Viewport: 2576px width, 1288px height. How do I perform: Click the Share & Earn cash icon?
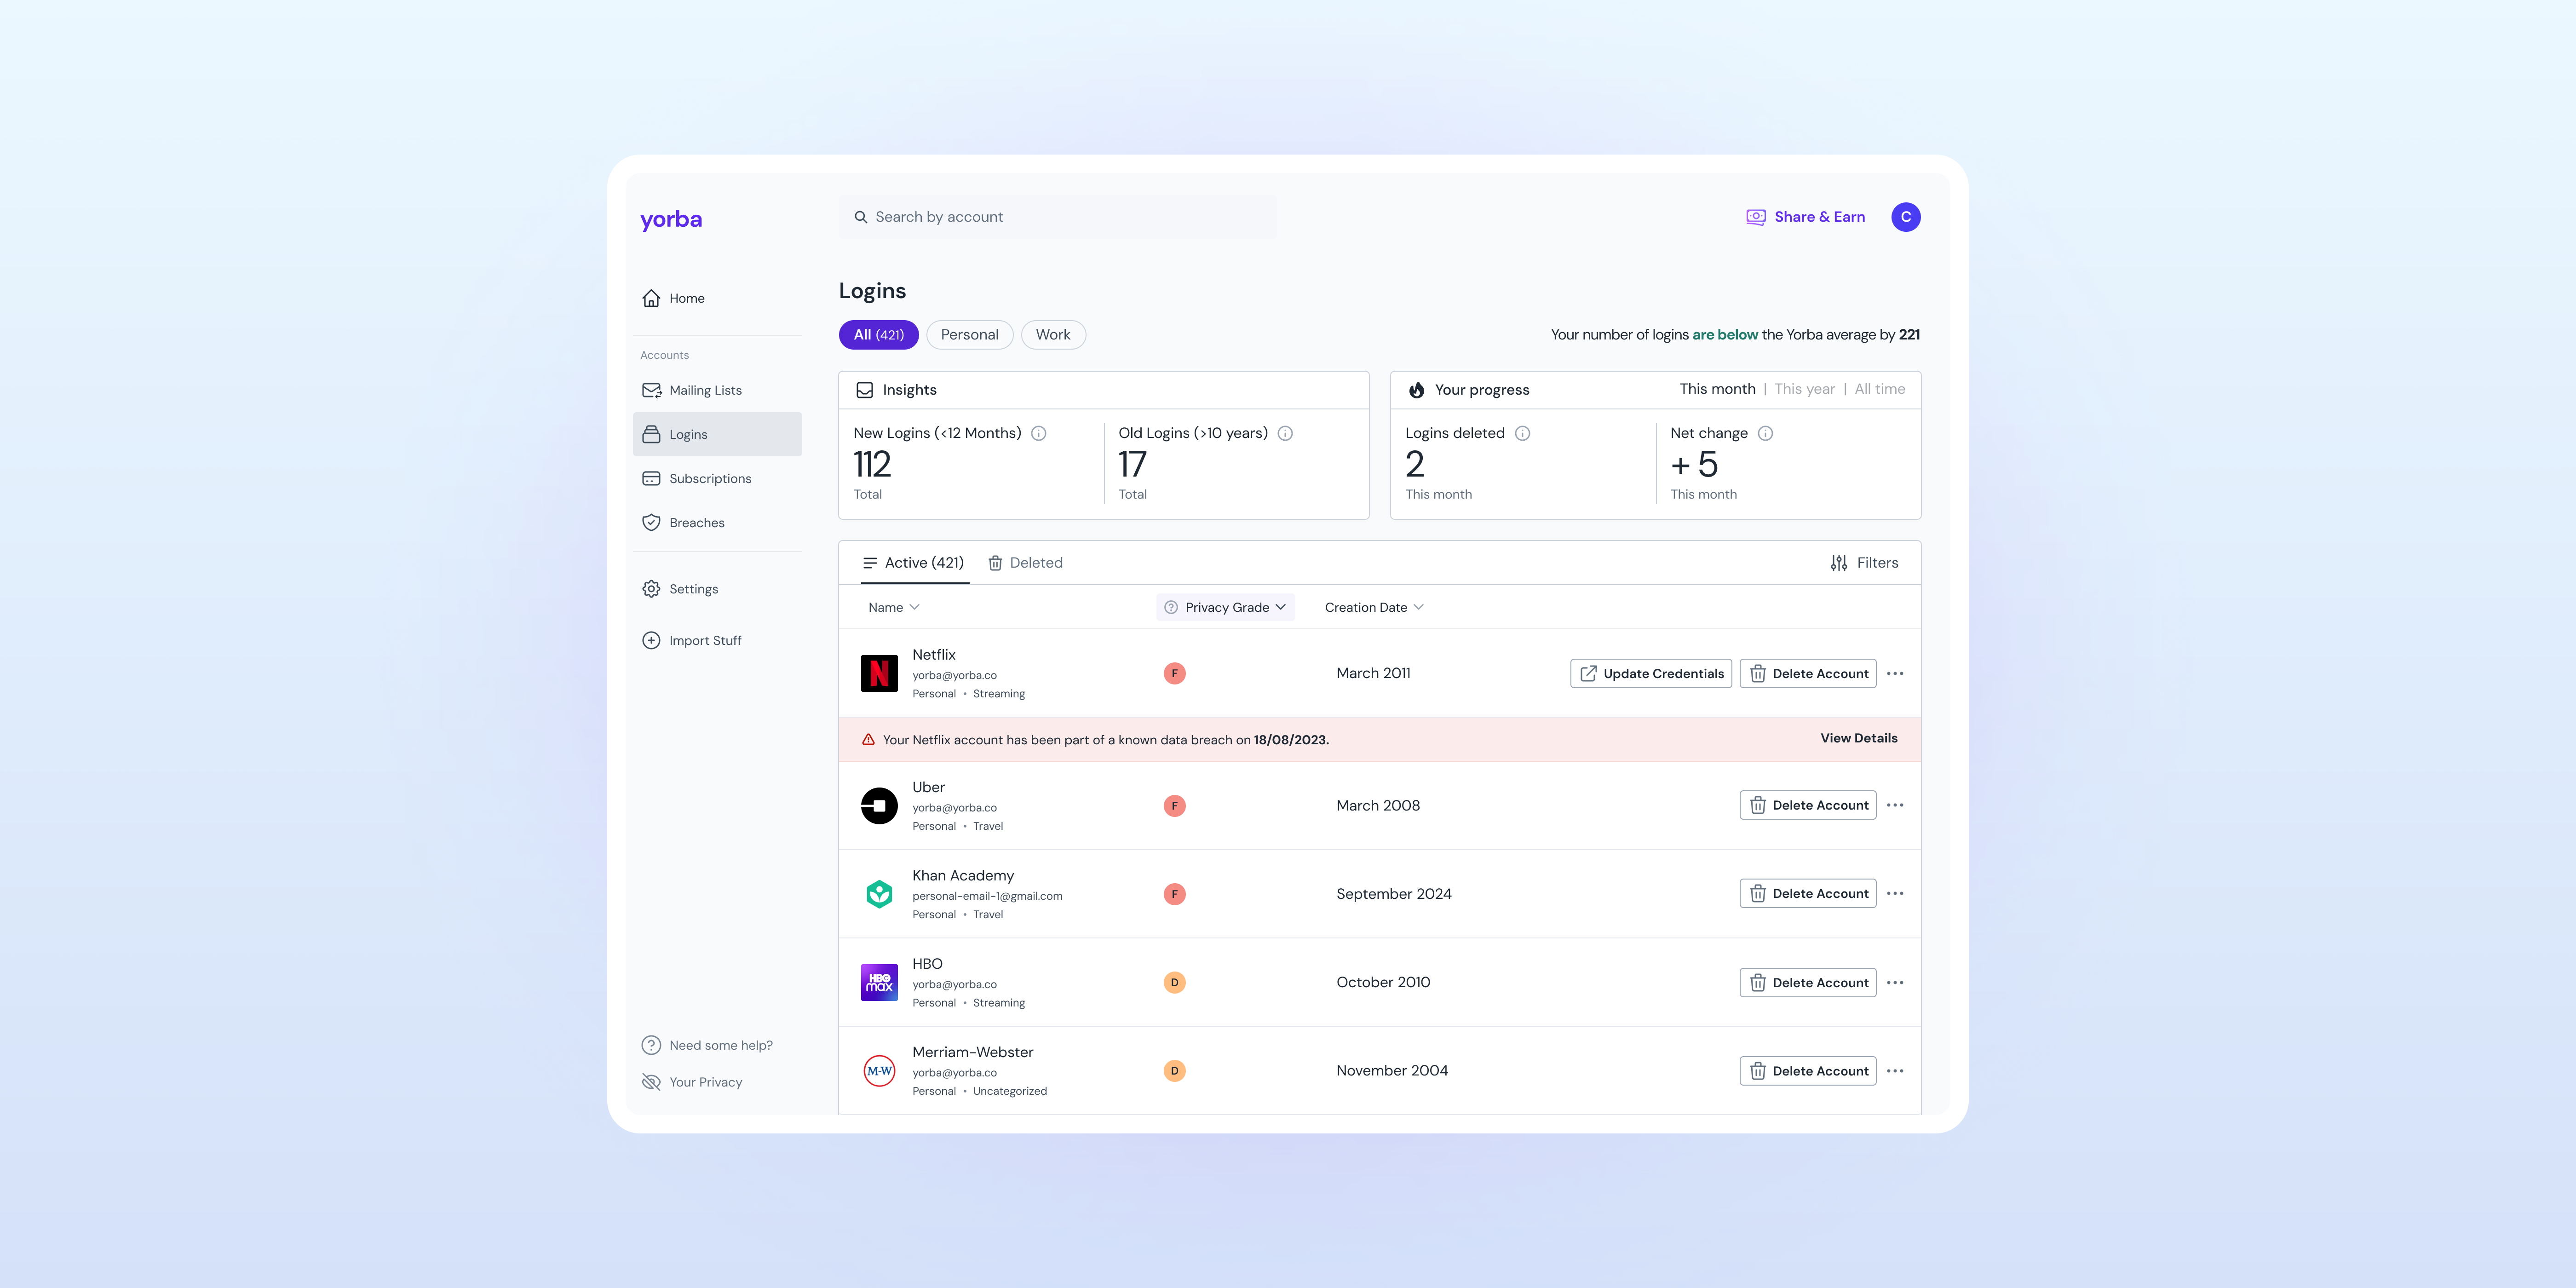(1755, 217)
